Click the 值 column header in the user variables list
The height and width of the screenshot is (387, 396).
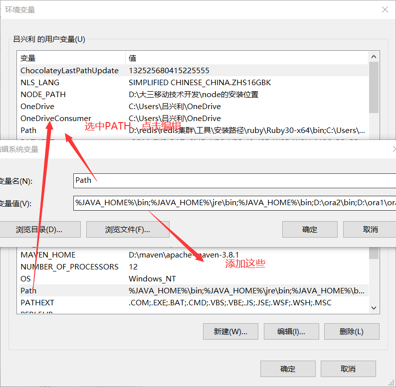[x=247, y=58]
